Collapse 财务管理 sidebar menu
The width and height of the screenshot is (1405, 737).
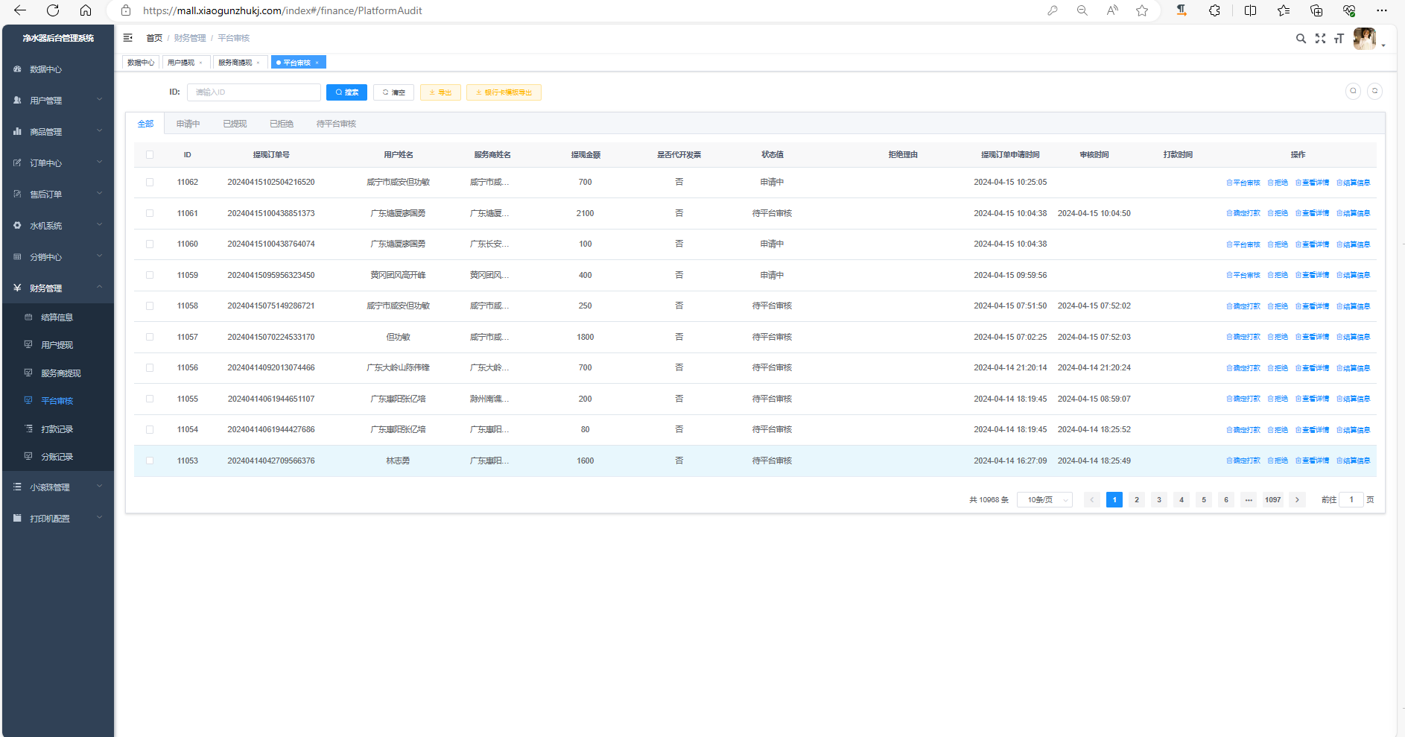[58, 288]
